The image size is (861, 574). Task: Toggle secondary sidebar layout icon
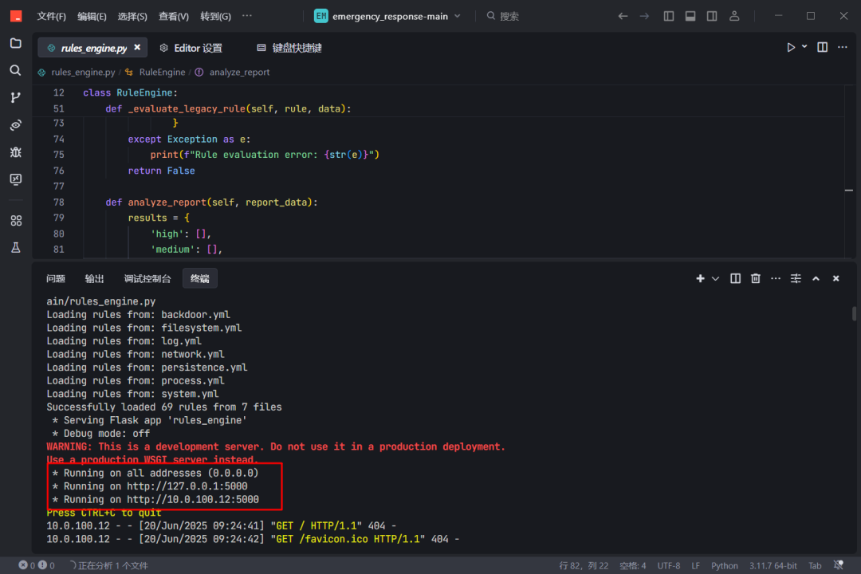[712, 17]
